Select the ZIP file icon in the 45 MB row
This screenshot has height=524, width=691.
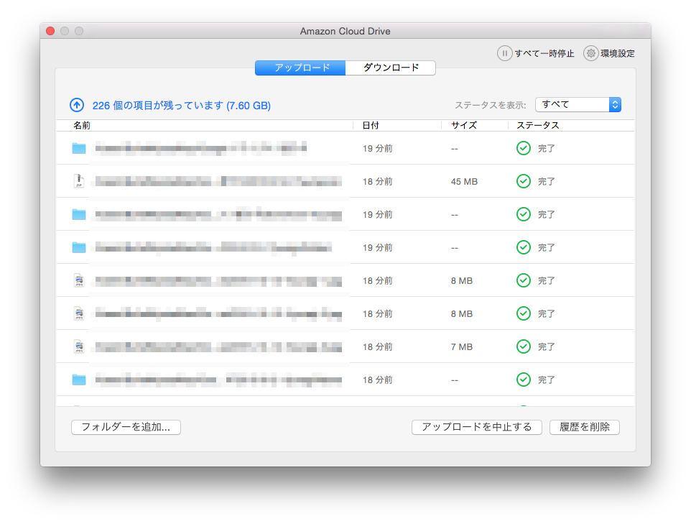79,181
